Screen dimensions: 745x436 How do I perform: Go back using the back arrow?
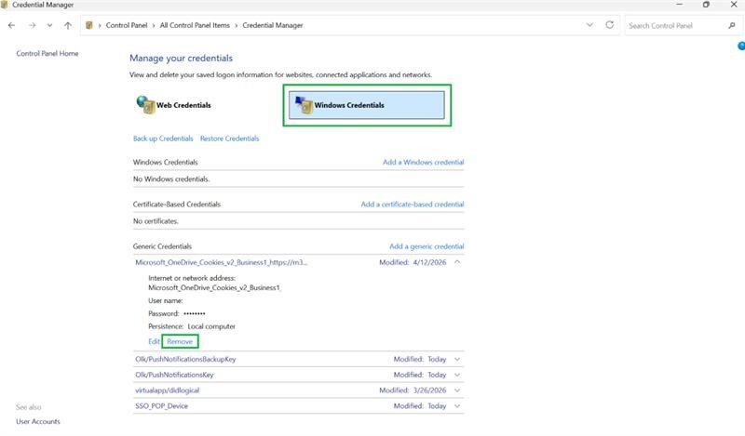(x=11, y=26)
